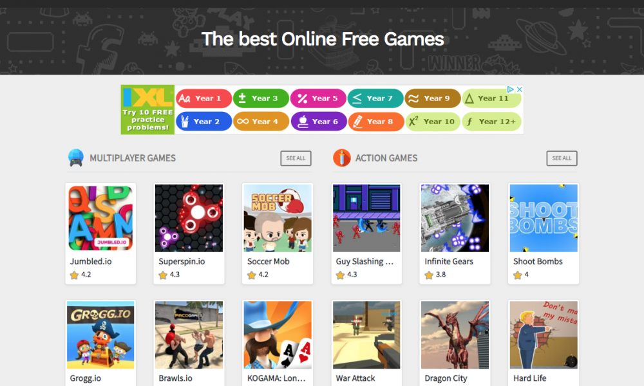The height and width of the screenshot is (386, 644).
Task: Click the IXL logo in the ad banner
Action: (x=147, y=96)
